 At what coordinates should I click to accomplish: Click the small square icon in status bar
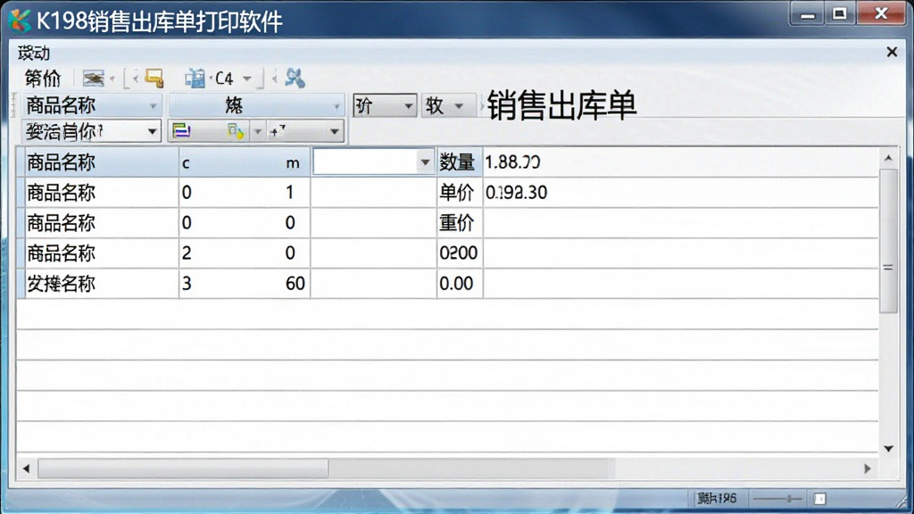[819, 499]
